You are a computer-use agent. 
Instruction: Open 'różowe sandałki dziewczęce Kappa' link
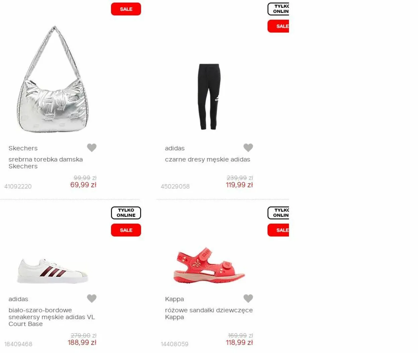pyautogui.click(x=209, y=314)
